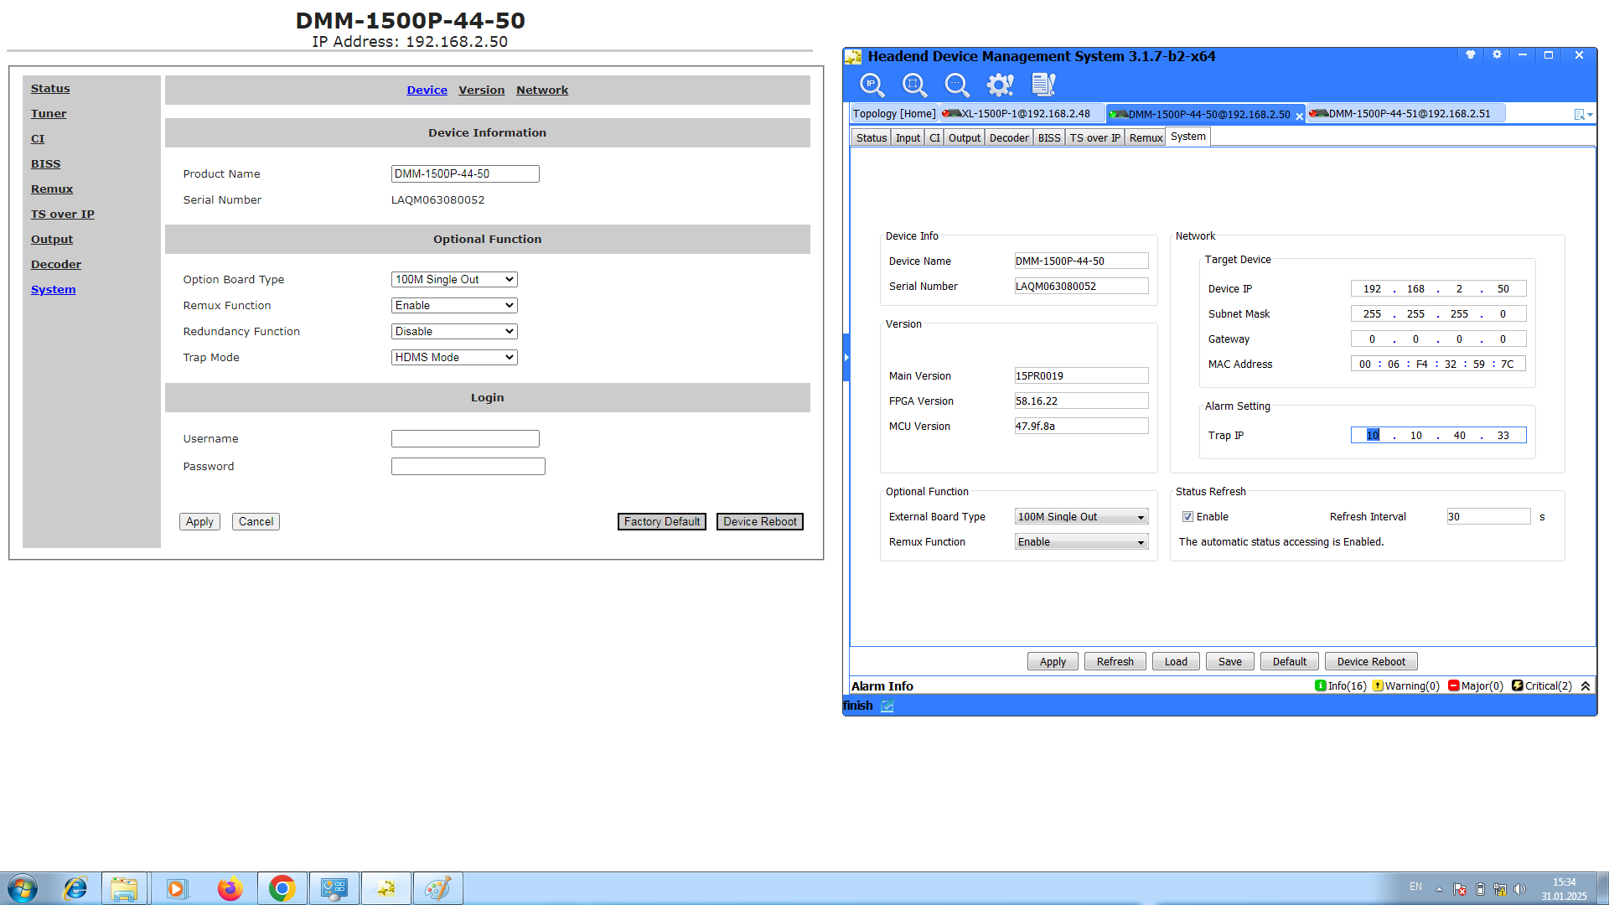Open the Option Board Type dropdown
The width and height of the screenshot is (1609, 905).
pyautogui.click(x=454, y=280)
